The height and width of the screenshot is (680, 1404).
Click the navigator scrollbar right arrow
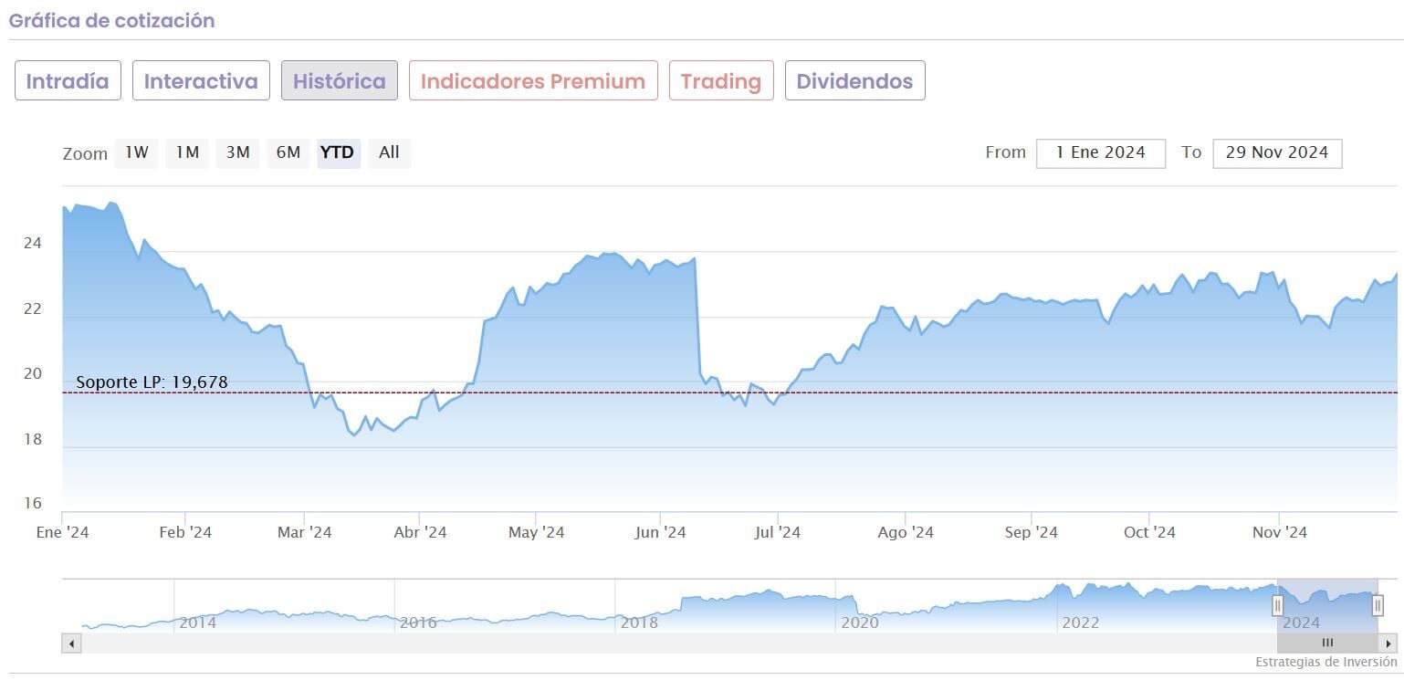coord(1388,643)
